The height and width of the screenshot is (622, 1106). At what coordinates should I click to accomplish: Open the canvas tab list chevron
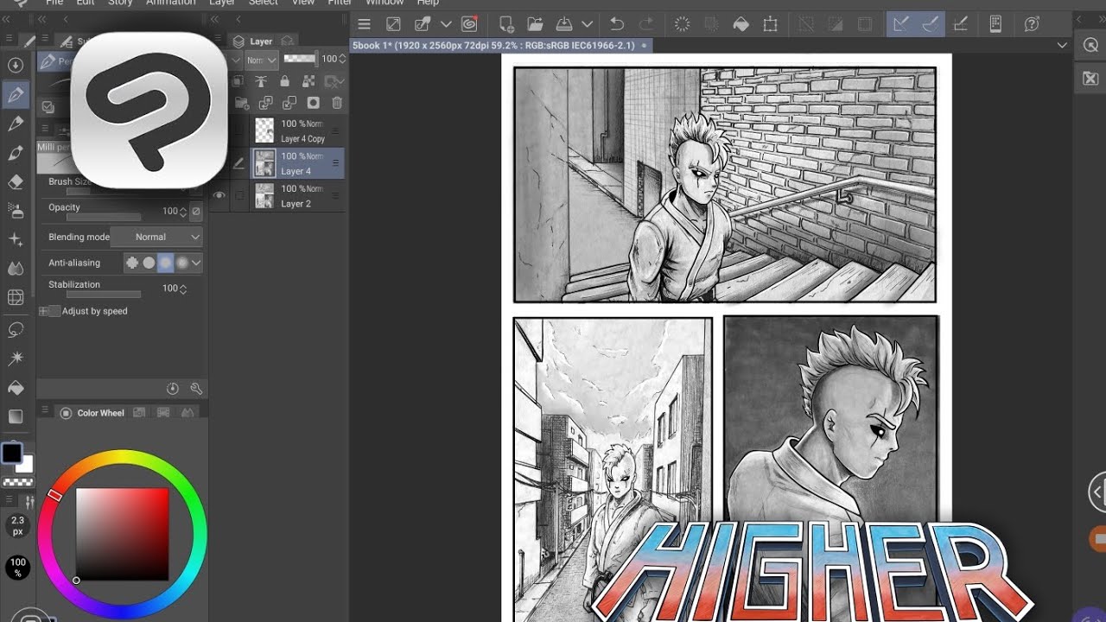[x=1062, y=45]
